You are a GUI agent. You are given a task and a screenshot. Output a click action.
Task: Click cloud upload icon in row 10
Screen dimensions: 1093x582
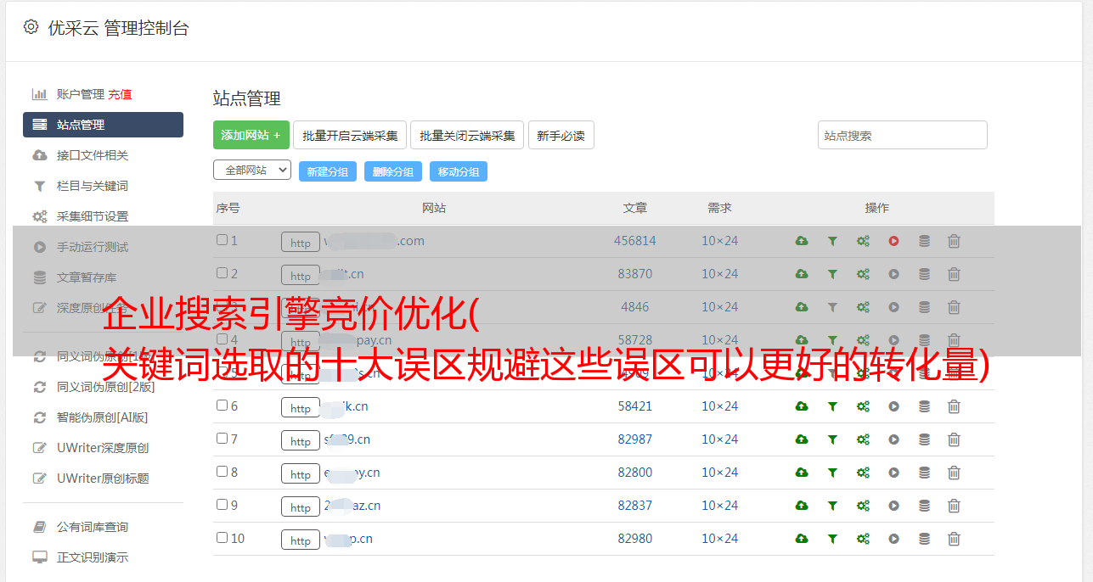802,539
